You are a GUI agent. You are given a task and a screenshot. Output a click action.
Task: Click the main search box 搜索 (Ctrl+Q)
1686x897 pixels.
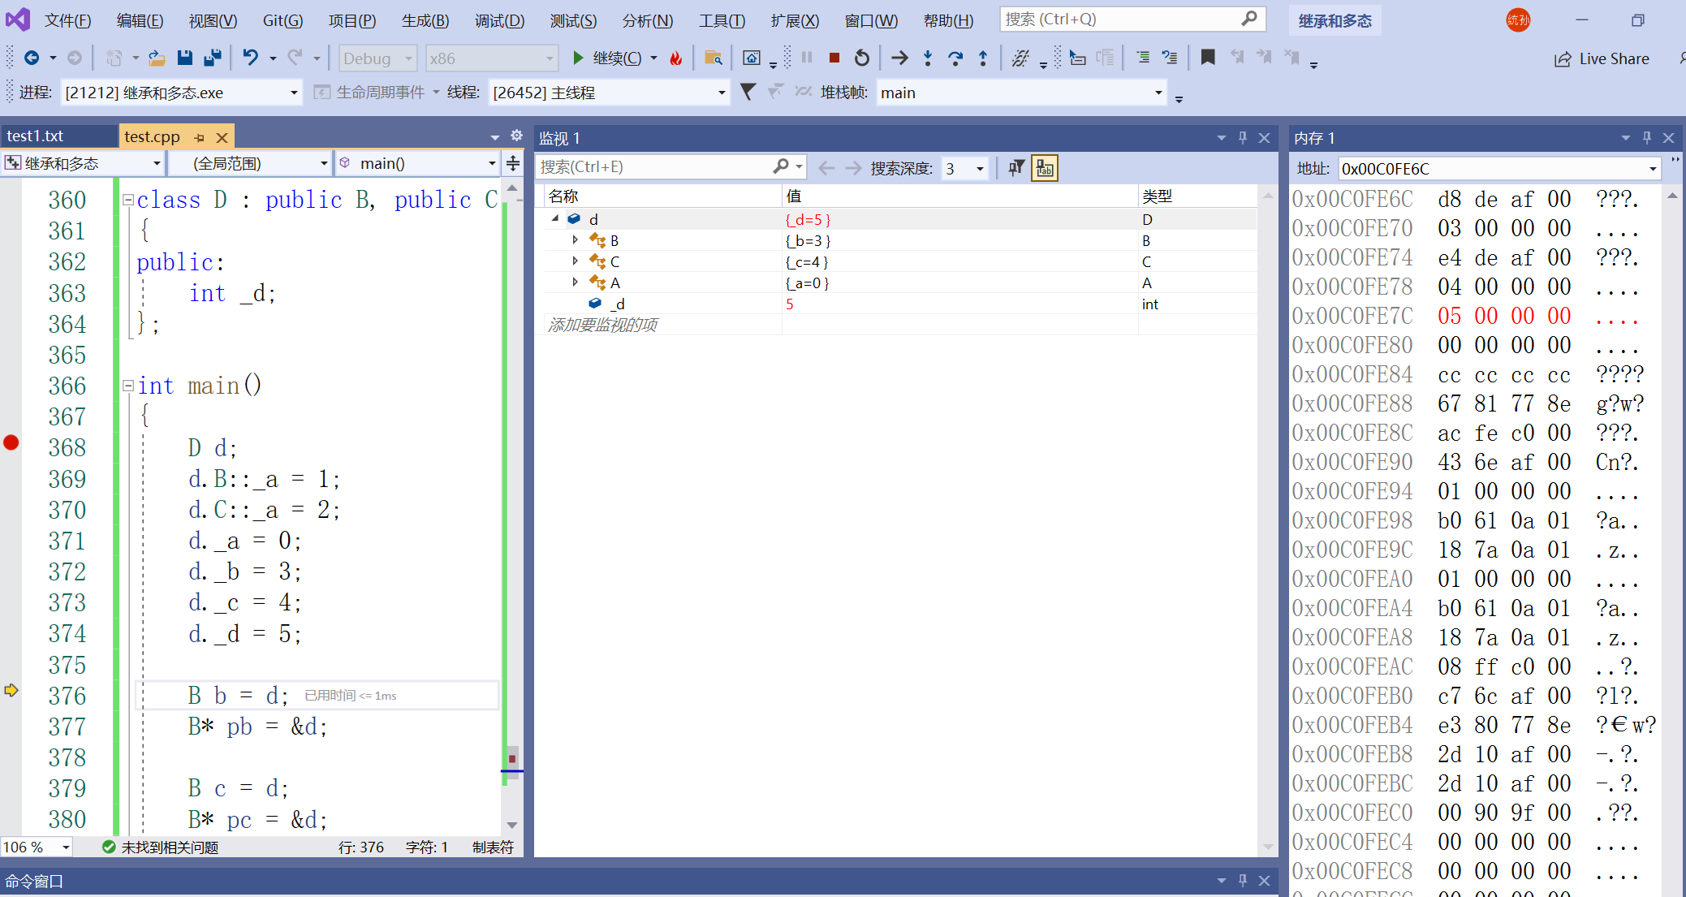click(1132, 19)
